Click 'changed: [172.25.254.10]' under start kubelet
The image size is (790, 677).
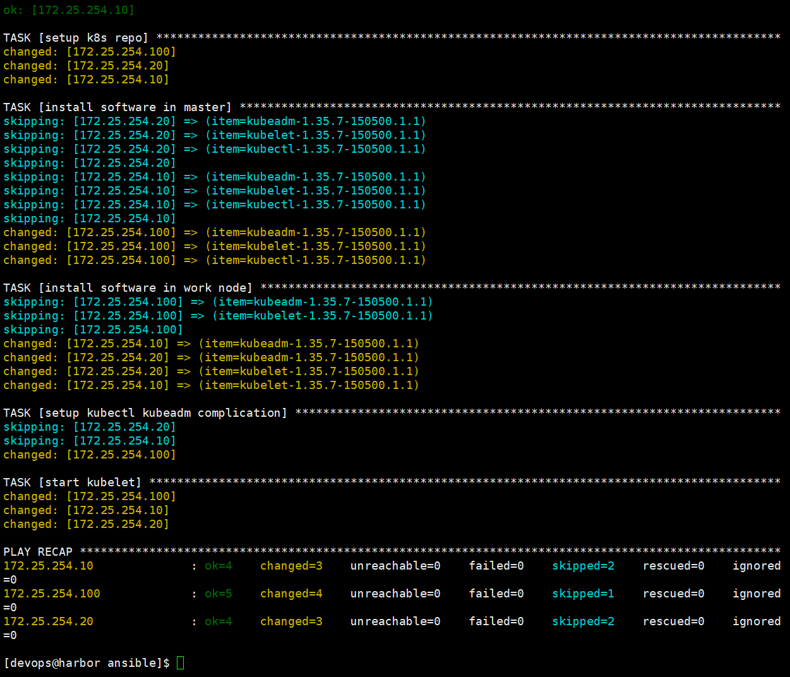point(87,510)
